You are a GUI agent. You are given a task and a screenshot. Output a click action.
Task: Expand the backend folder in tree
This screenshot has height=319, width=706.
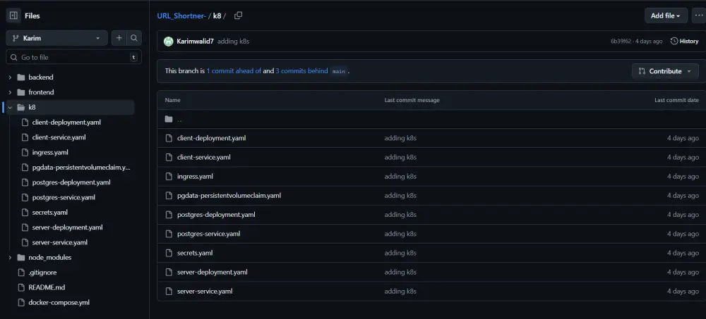pyautogui.click(x=10, y=77)
